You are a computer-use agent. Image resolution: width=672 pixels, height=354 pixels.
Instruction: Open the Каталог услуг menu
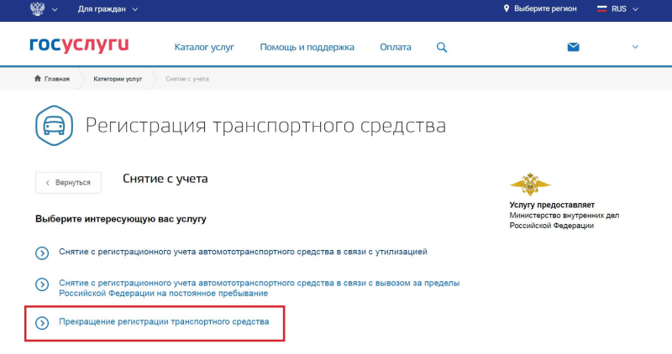pos(204,47)
